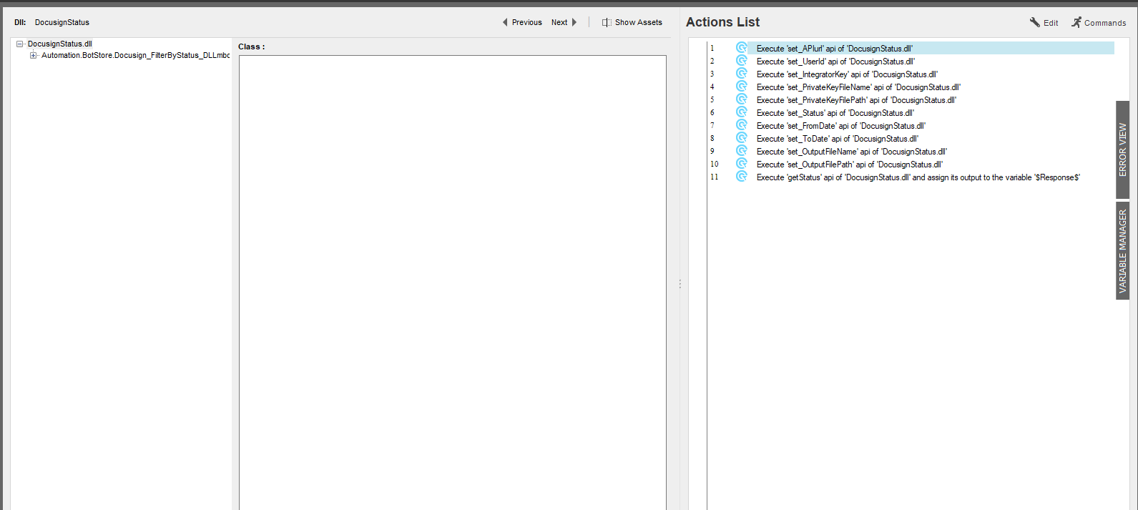Click the Show Assets icon

(x=607, y=22)
